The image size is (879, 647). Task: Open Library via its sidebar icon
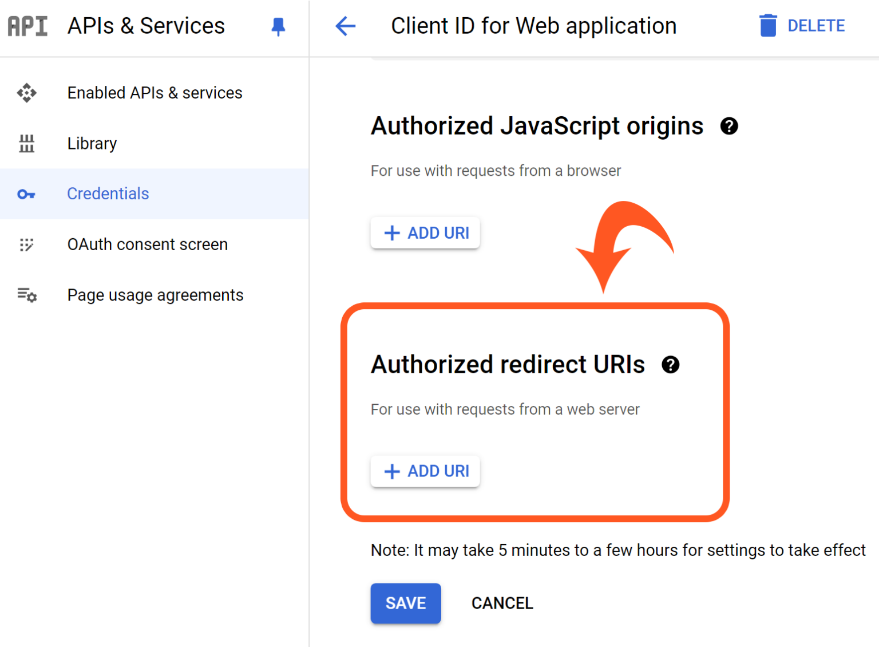27,143
